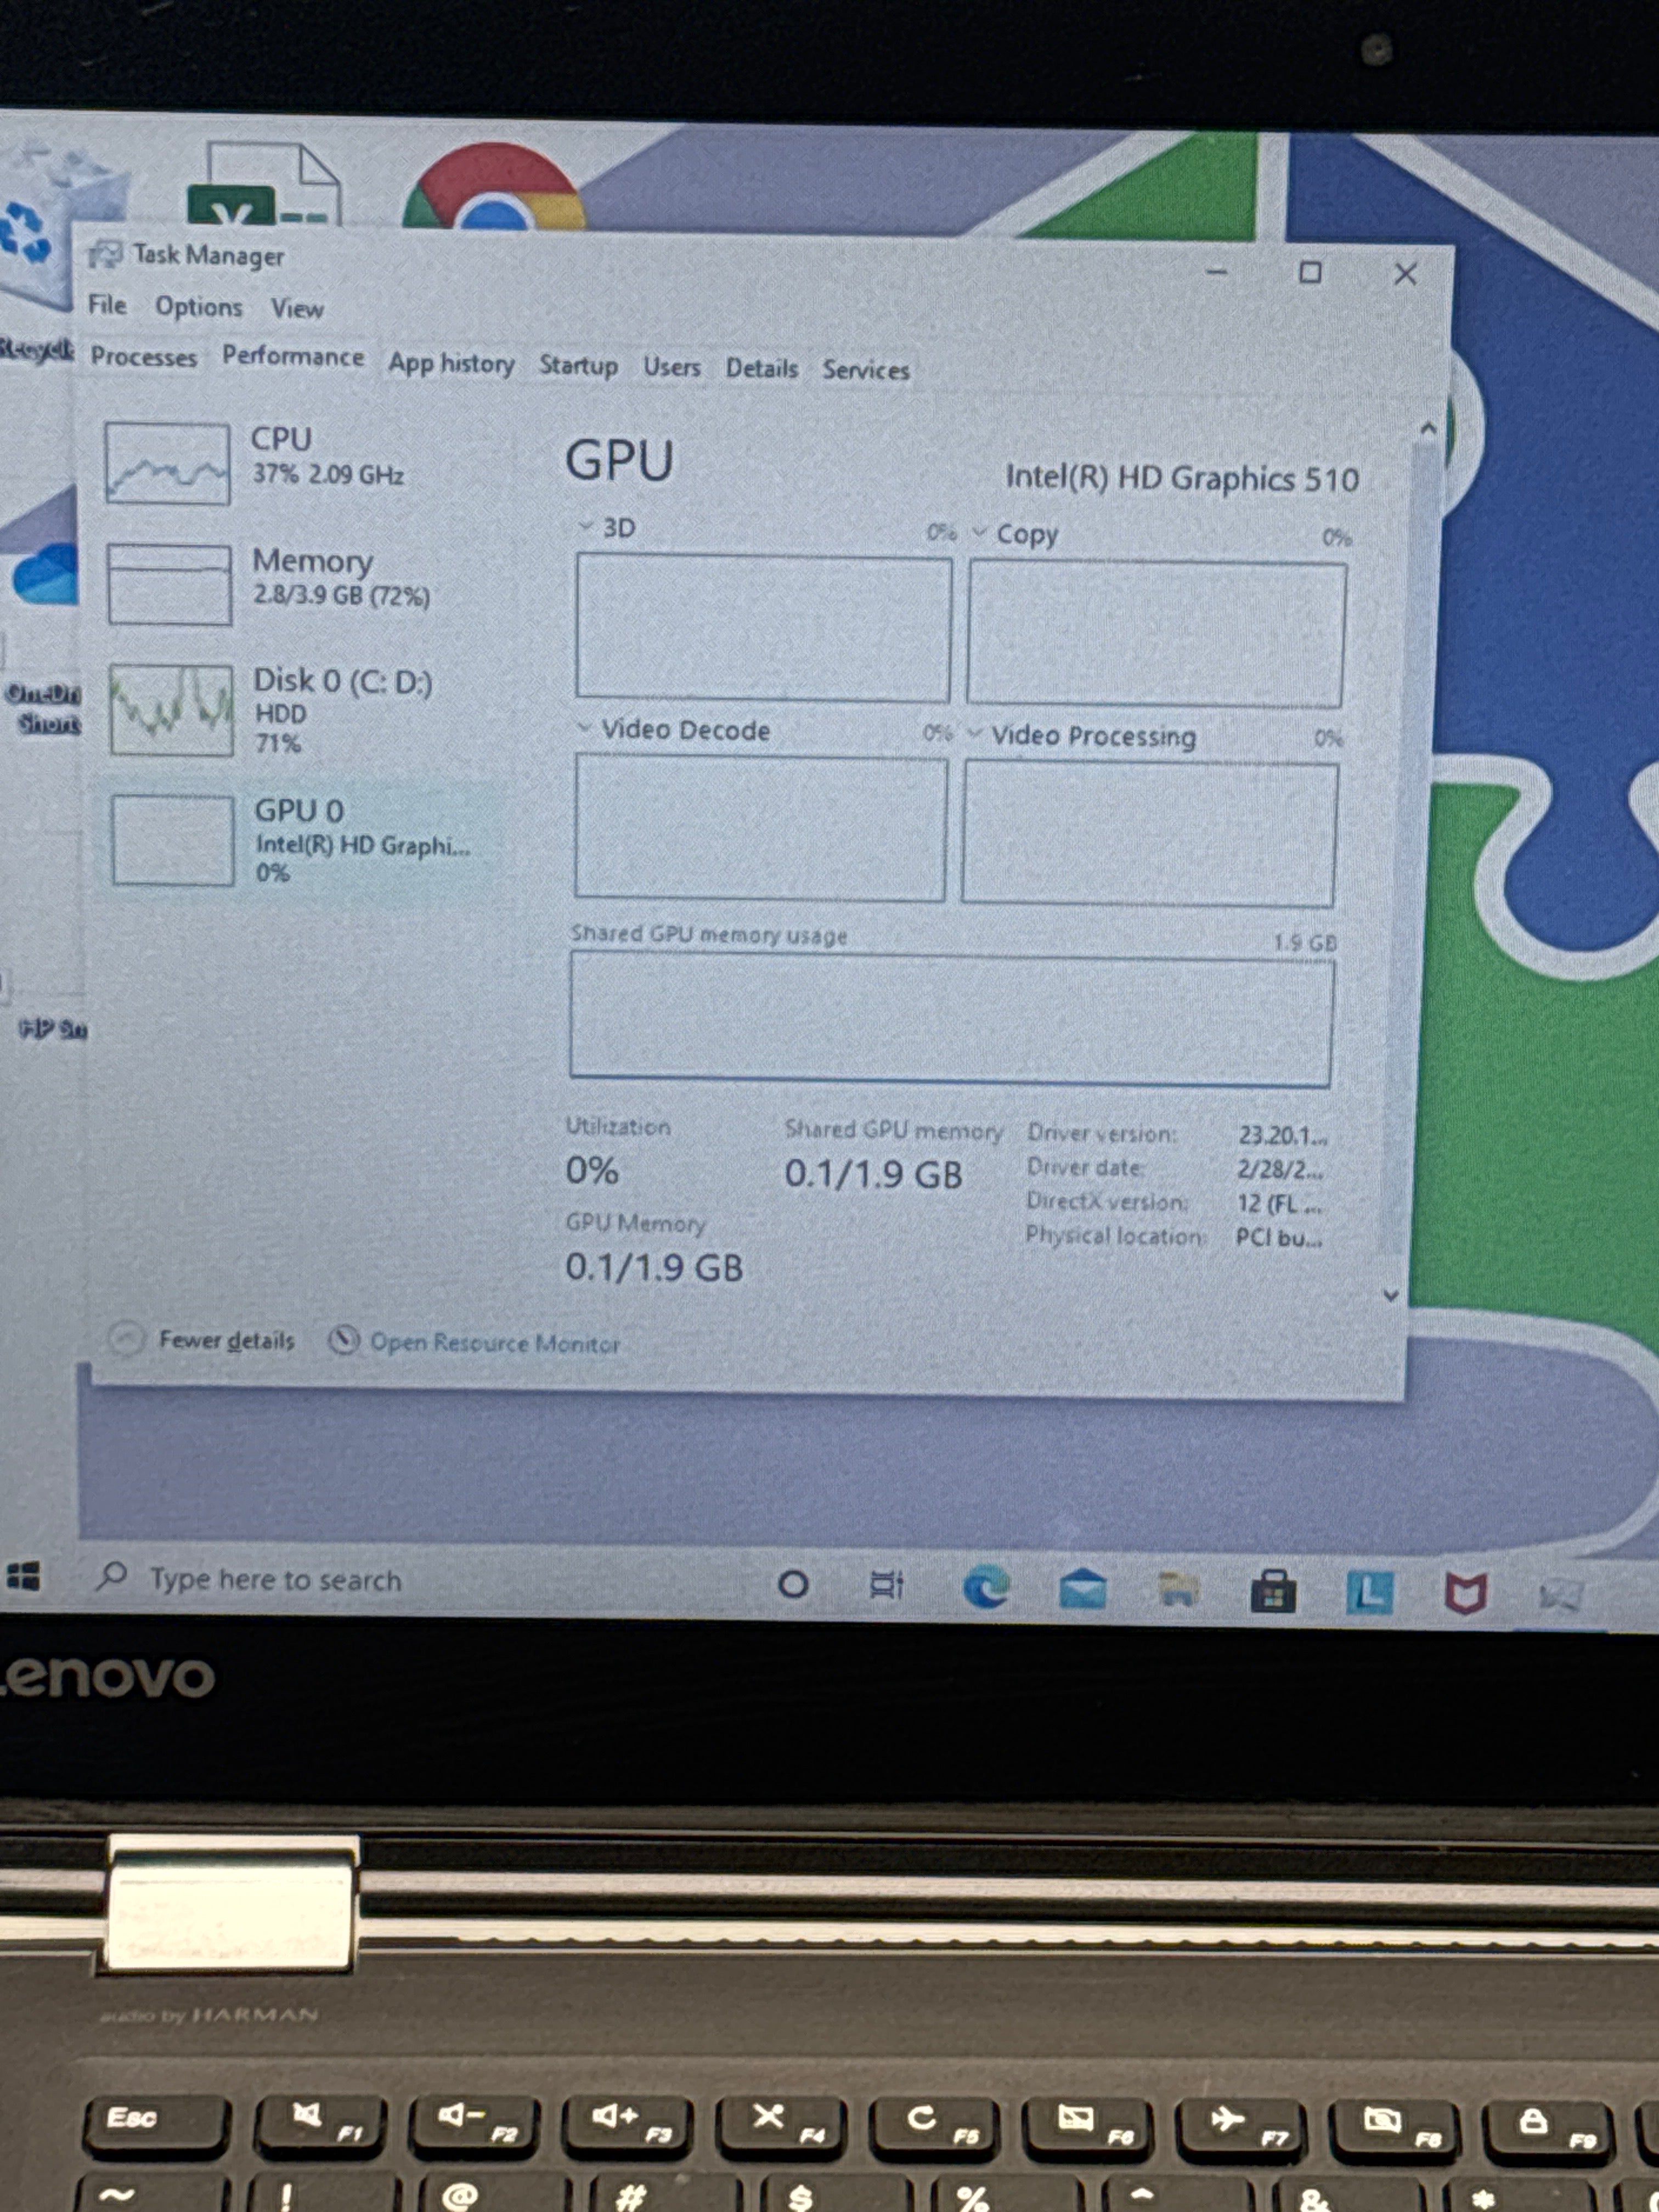Click the Driver date value 2/28/2...
Screen dimensions: 1659x2212
click(x=1280, y=1169)
